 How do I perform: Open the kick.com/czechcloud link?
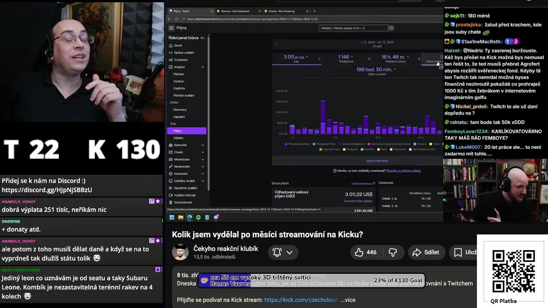coord(301,300)
